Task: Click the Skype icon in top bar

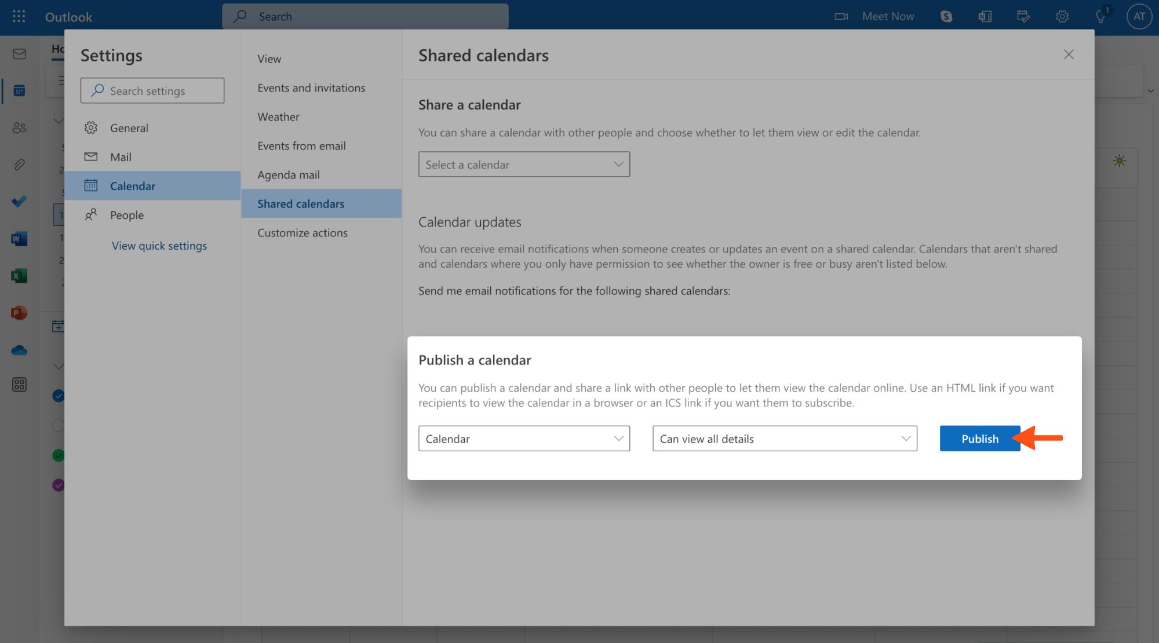Action: [946, 16]
